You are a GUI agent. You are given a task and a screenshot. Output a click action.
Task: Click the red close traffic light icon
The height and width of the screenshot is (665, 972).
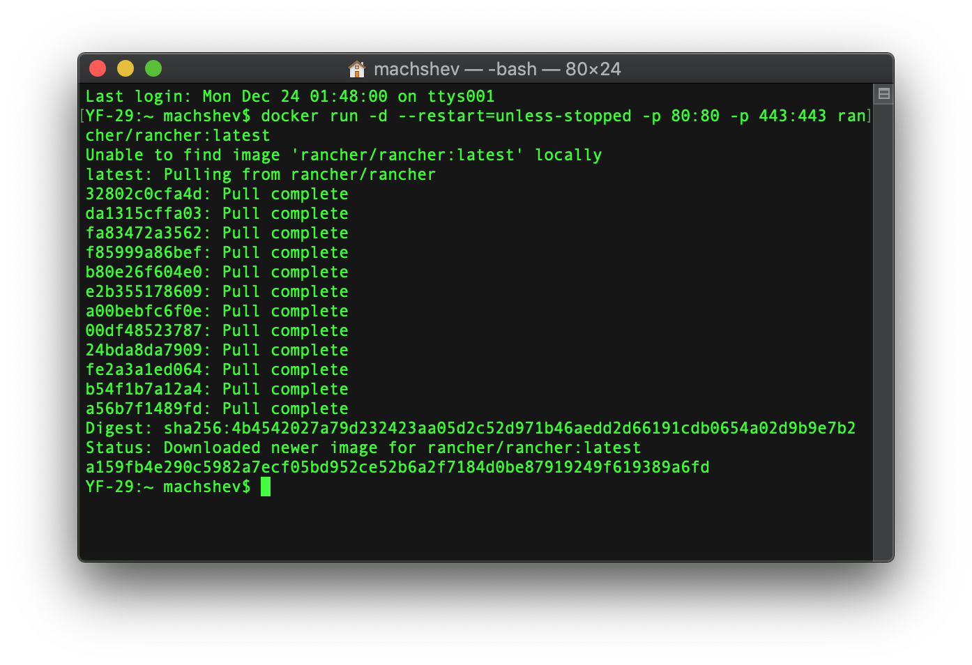98,68
